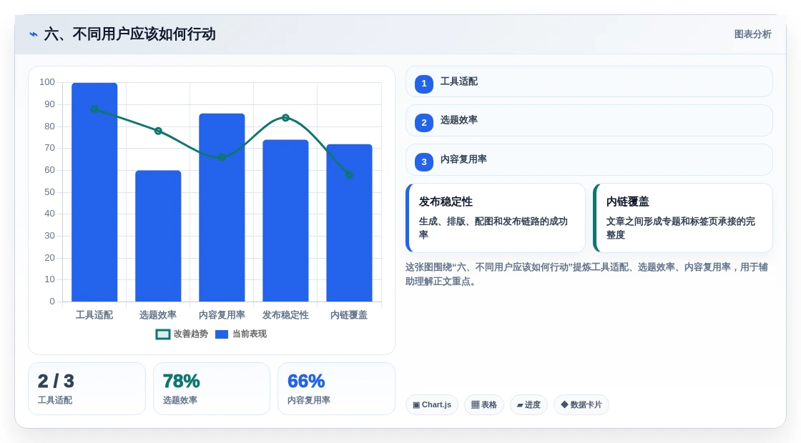Image resolution: width=801 pixels, height=443 pixels.
Task: Click the grid icon in 表格 tag
Action: point(475,404)
